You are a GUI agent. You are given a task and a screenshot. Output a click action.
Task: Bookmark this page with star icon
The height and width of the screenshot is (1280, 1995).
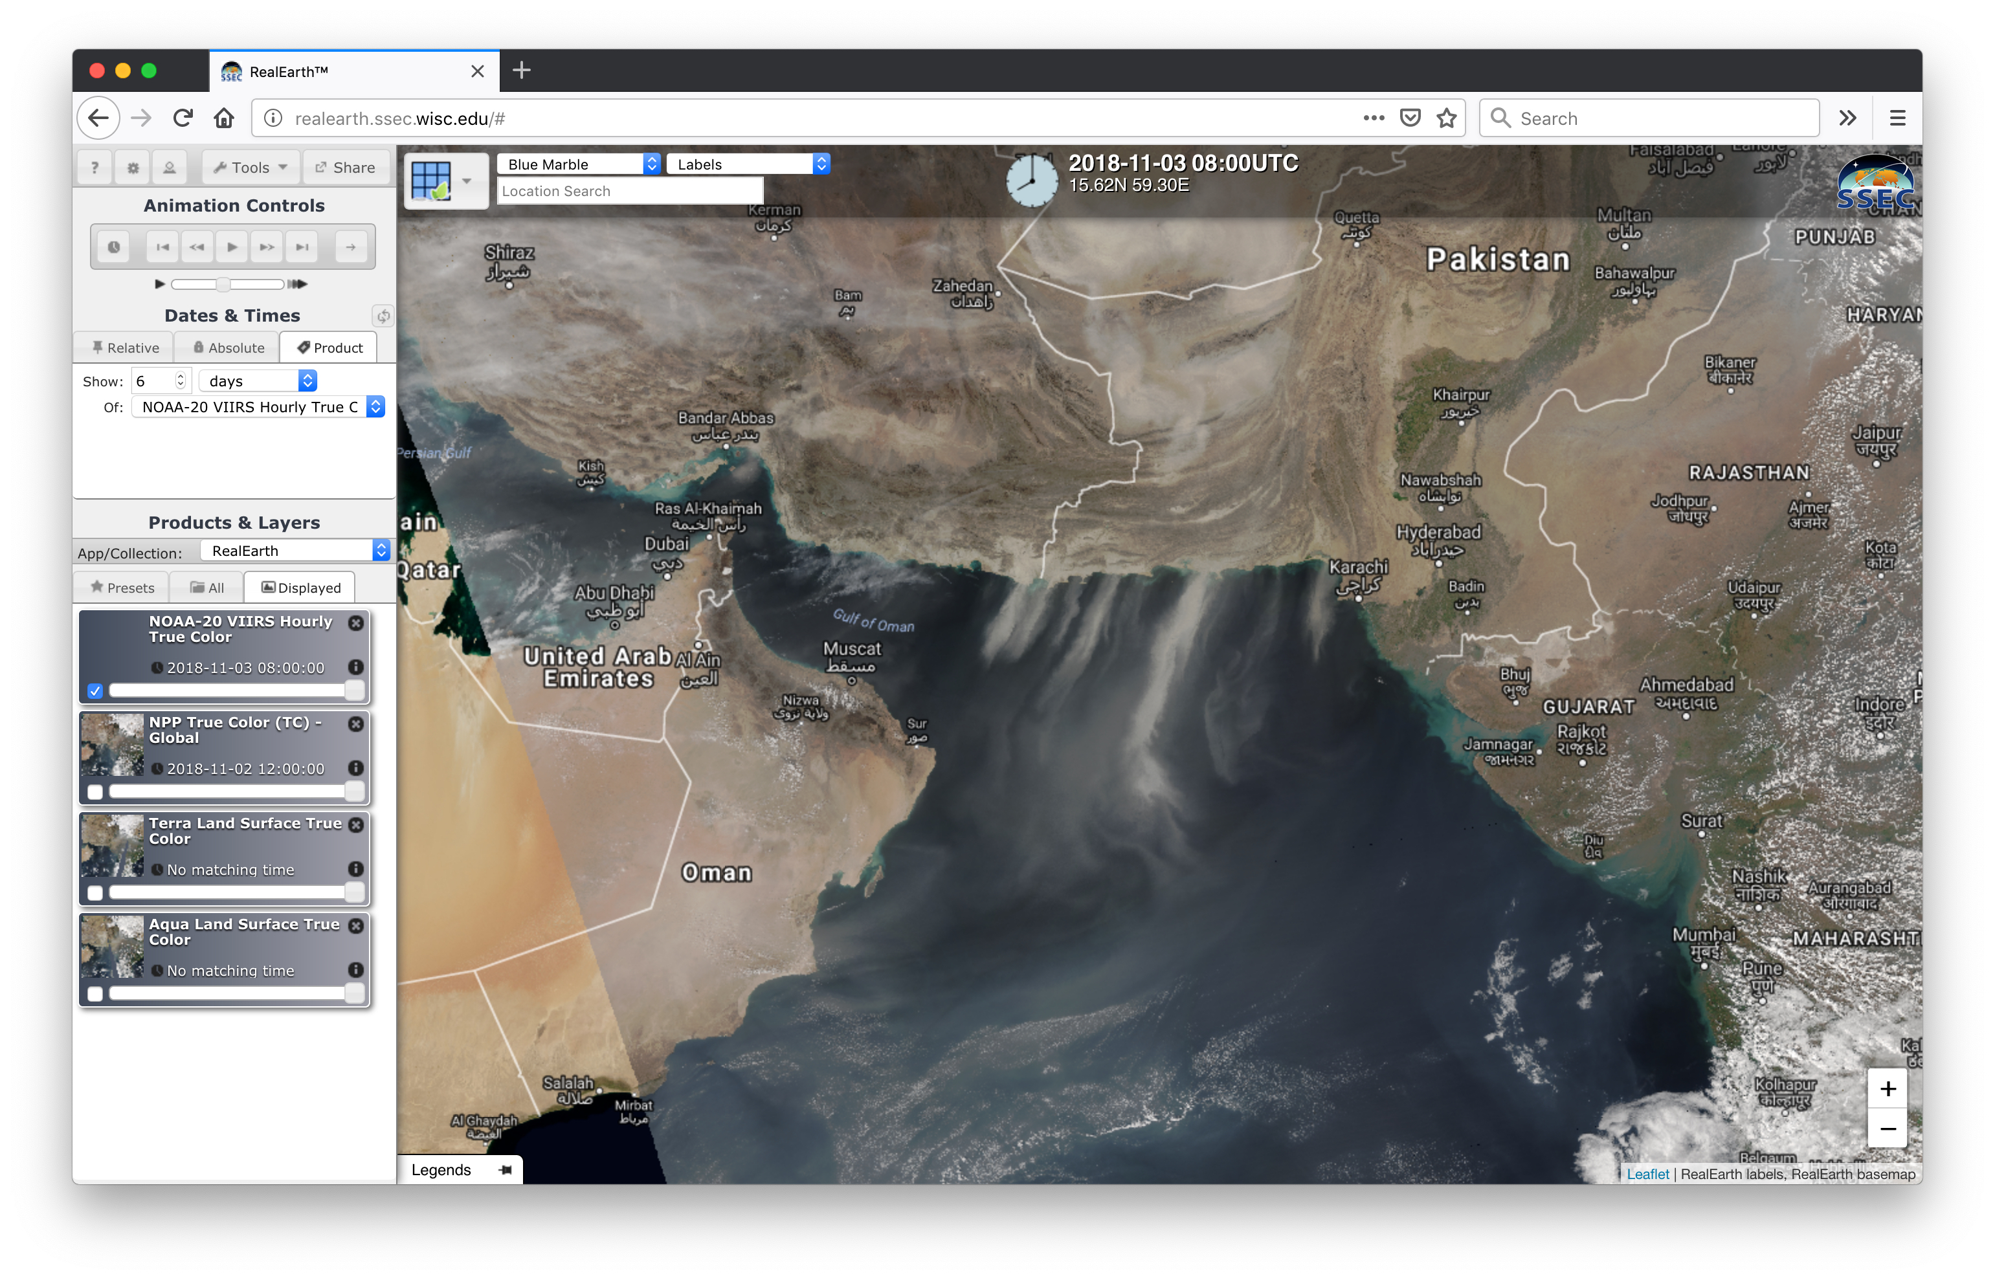tap(1446, 118)
